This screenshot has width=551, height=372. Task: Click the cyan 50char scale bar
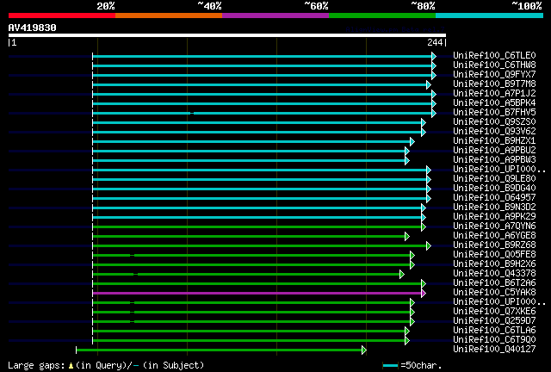(x=390, y=366)
